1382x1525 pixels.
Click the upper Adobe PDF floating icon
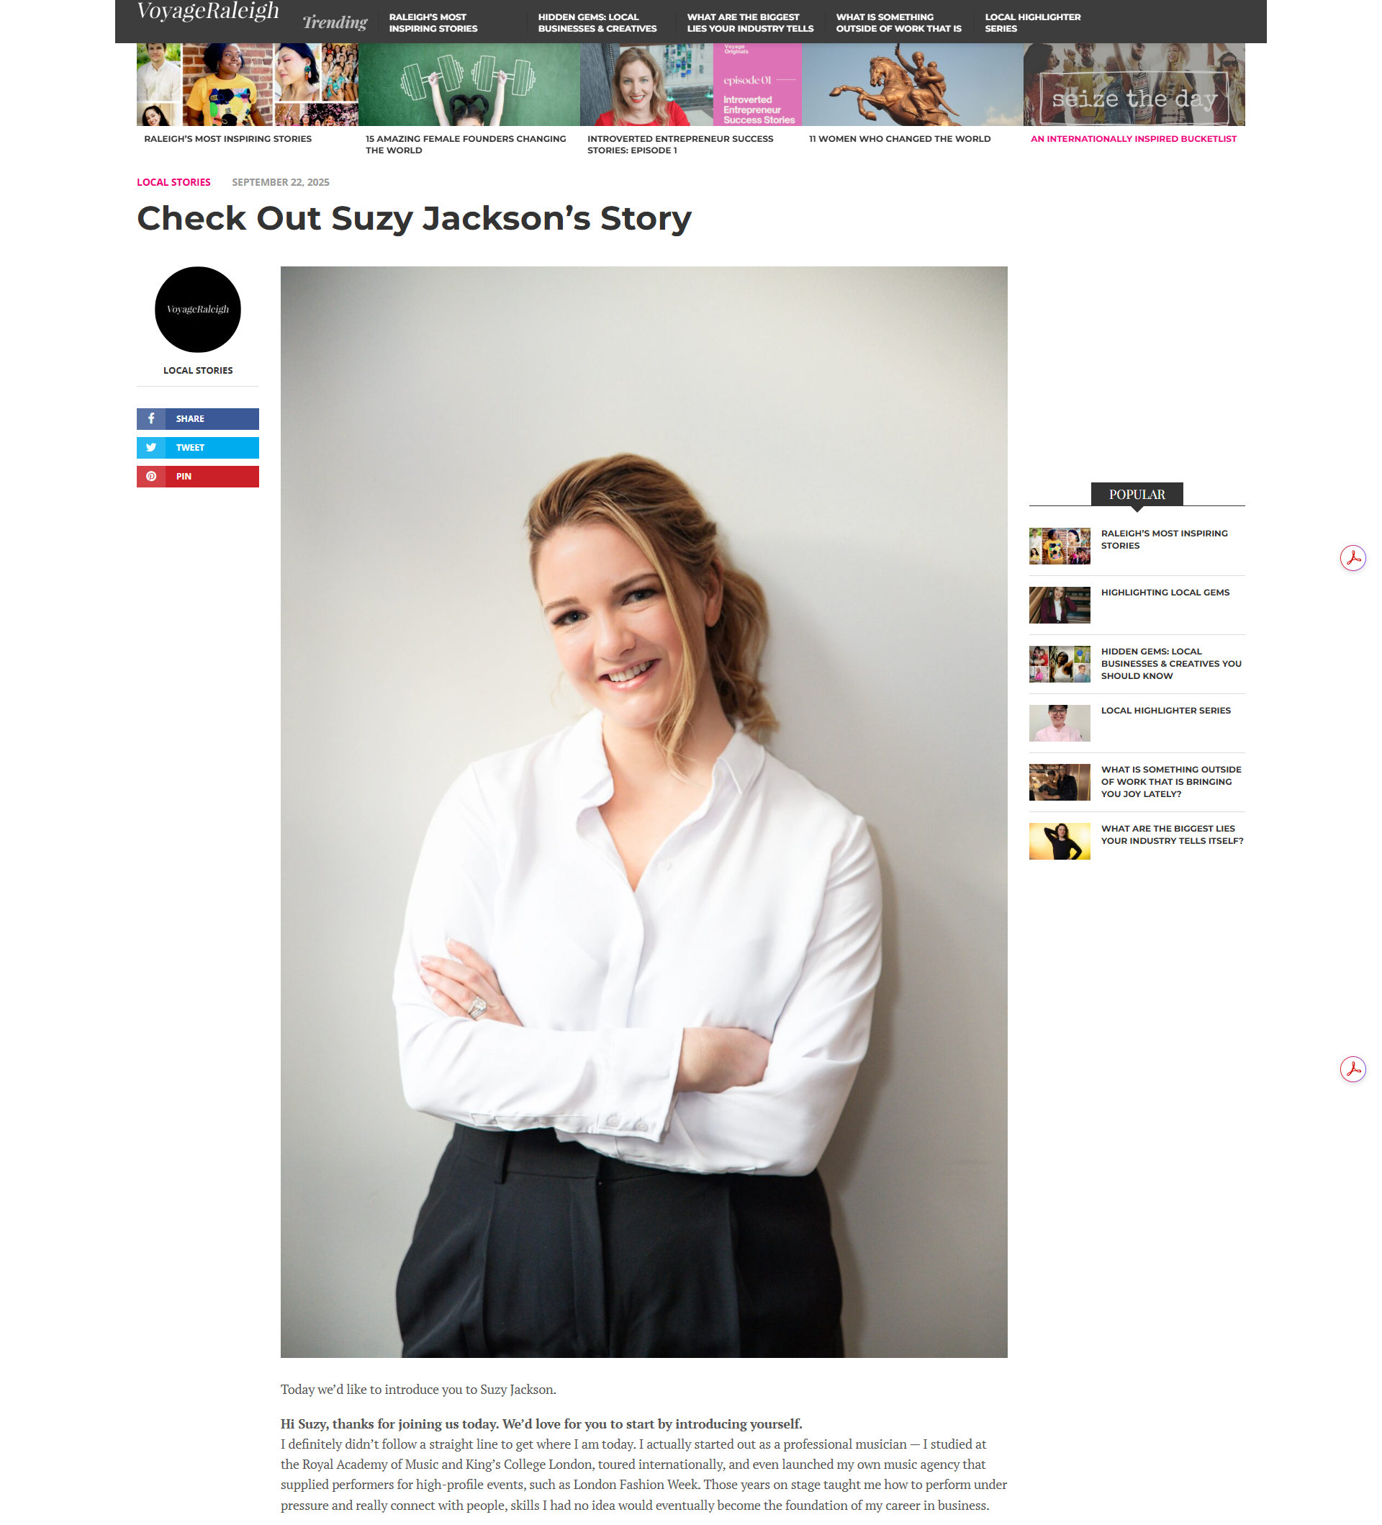coord(1352,558)
